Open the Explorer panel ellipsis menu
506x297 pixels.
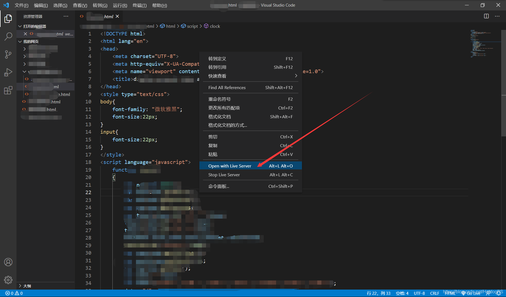click(x=66, y=16)
